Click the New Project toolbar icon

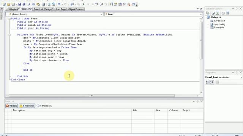(x=4, y=4)
